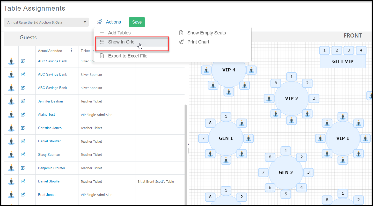Click seat 1 of GIFT VIP table

click(324, 50)
